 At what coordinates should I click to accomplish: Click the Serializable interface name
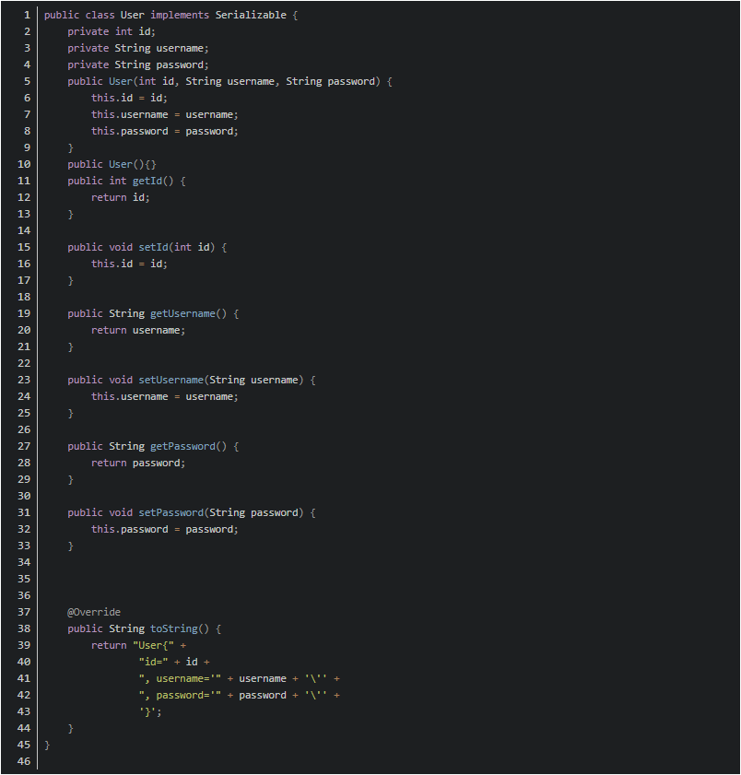point(251,15)
